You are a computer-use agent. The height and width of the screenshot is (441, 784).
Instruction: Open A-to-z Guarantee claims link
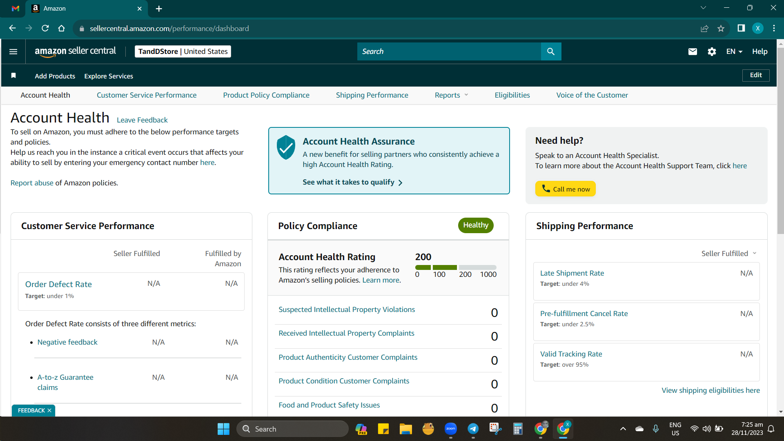click(x=65, y=382)
